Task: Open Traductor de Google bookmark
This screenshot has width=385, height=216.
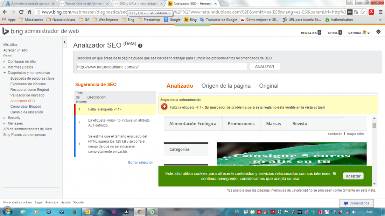Action: pos(218,20)
